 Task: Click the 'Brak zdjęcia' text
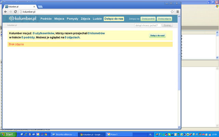click(x=16, y=44)
